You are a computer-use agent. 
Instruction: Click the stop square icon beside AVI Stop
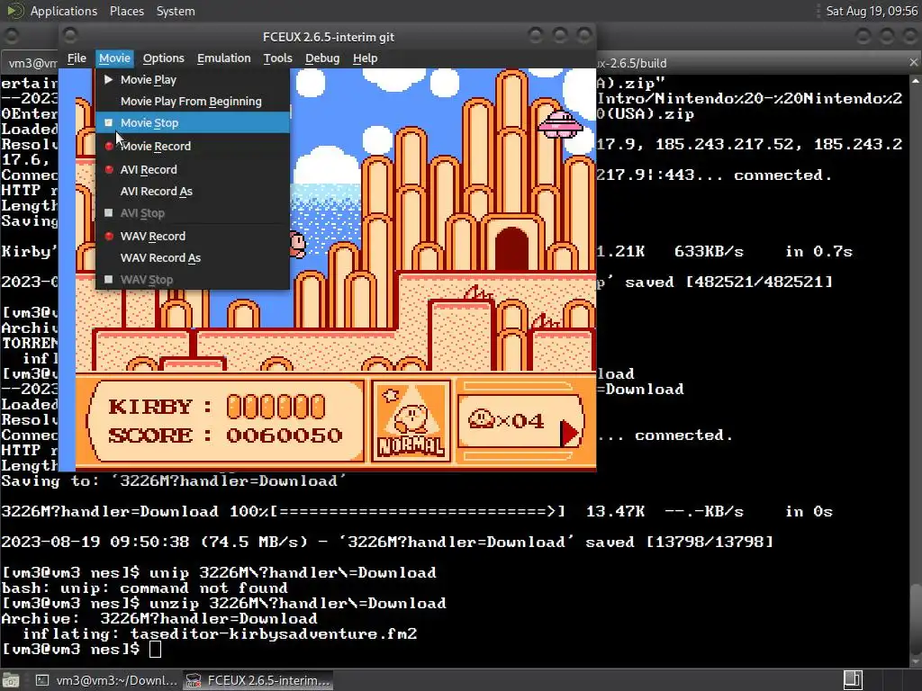pos(109,212)
